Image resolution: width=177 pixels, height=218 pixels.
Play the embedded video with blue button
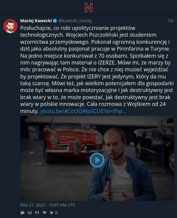pyautogui.click(x=97, y=160)
